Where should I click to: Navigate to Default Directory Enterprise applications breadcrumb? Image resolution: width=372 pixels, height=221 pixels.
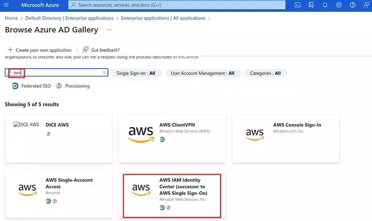pyautogui.click(x=69, y=18)
